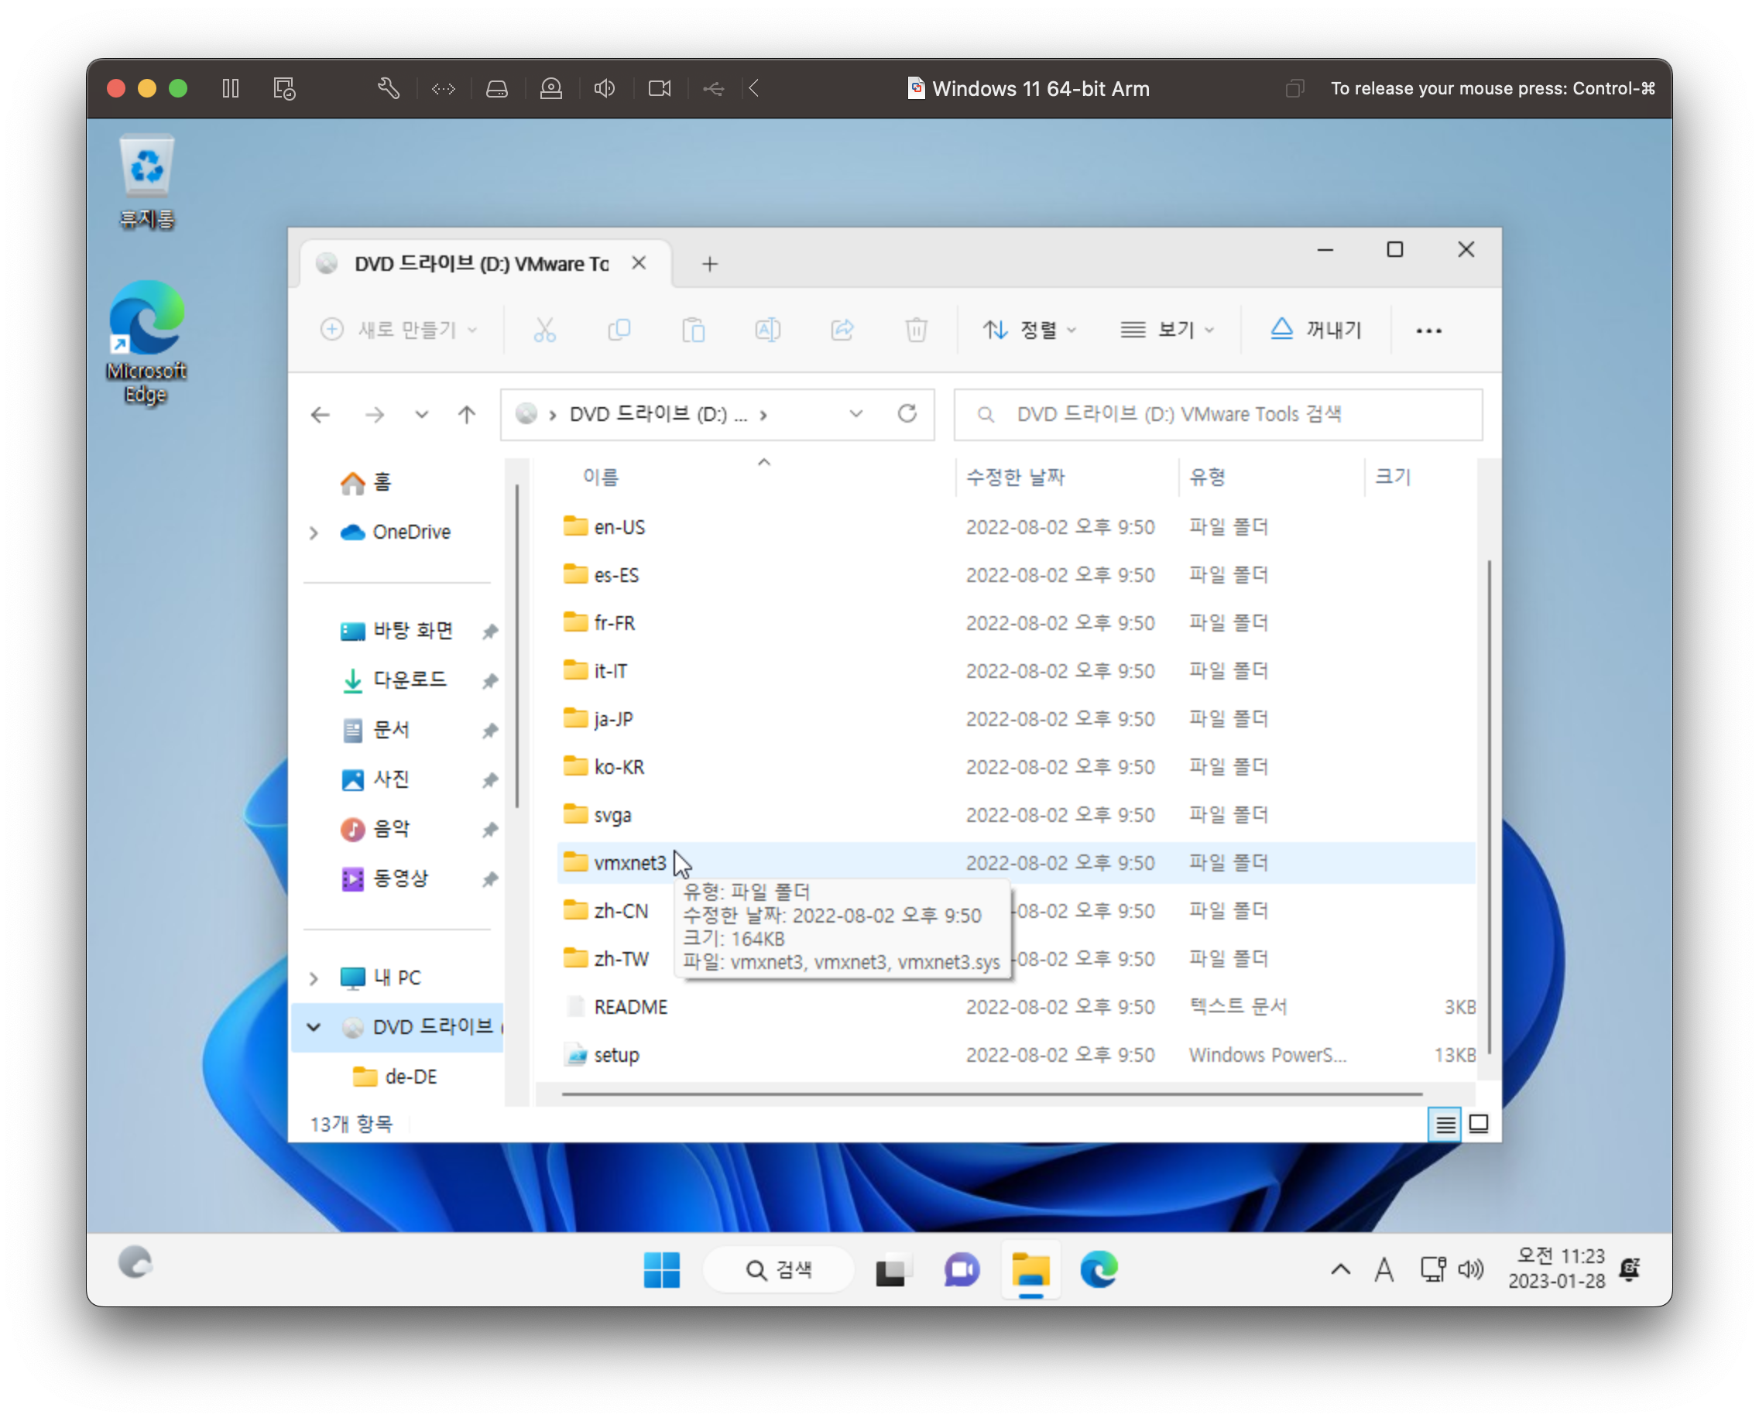This screenshot has height=1421, width=1759.
Task: Click the VMware hard disk icon
Action: point(497,88)
